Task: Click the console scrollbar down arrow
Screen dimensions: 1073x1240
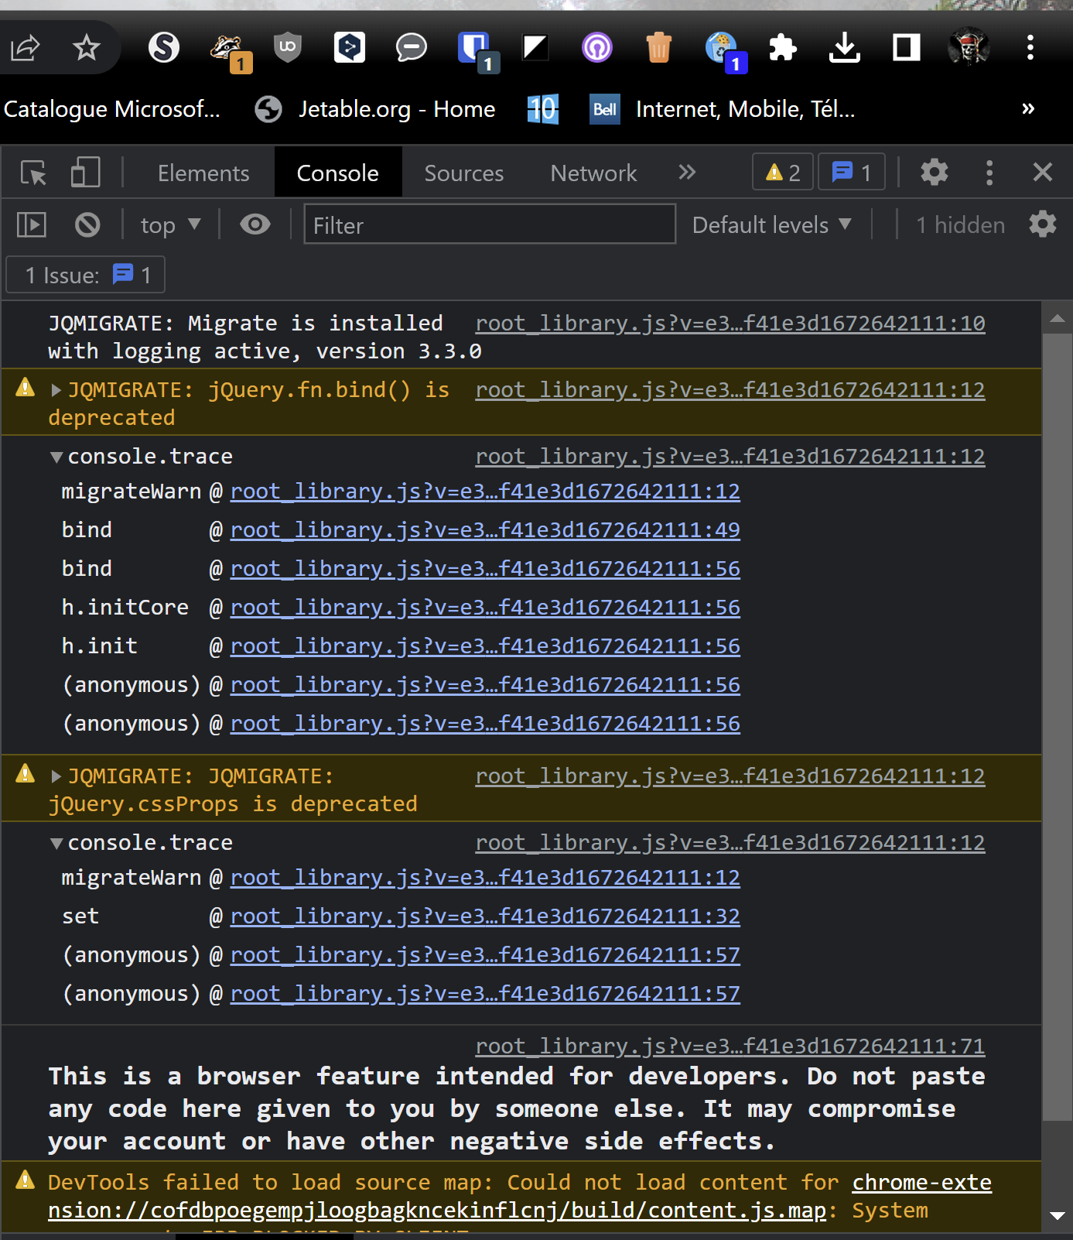Action: click(1058, 1217)
